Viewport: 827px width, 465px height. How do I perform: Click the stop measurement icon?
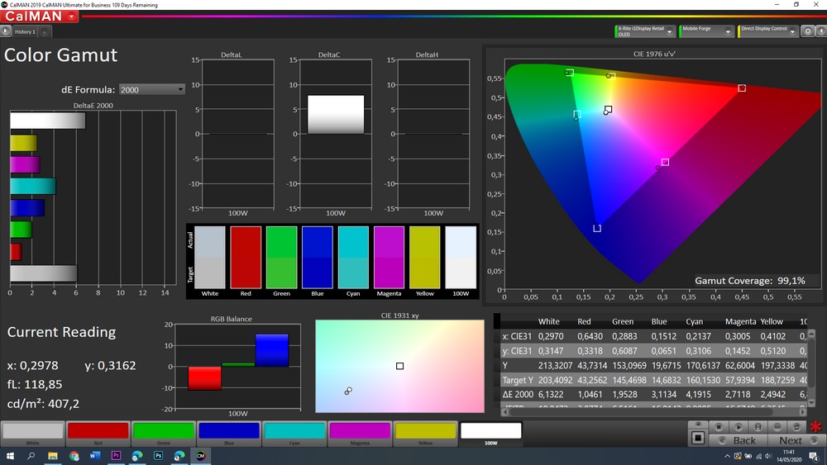click(718, 427)
